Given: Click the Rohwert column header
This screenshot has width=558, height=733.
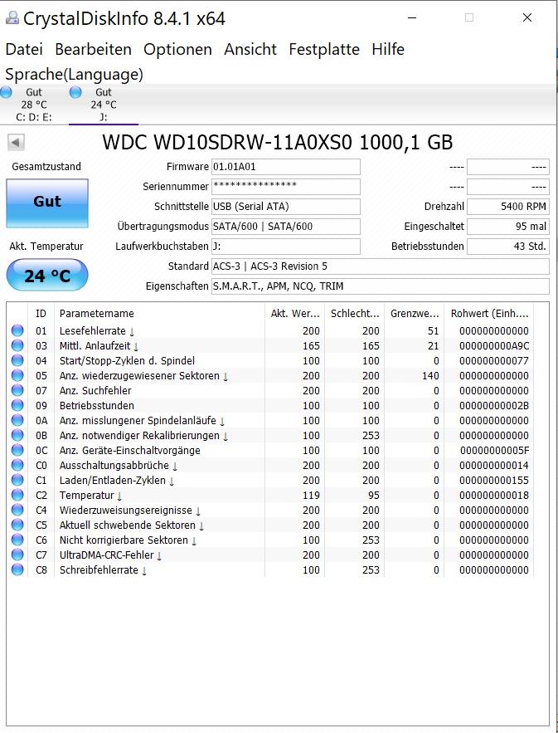Looking at the screenshot, I should pos(489,313).
